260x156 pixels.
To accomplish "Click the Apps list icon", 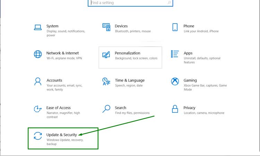I will [x=175, y=54].
